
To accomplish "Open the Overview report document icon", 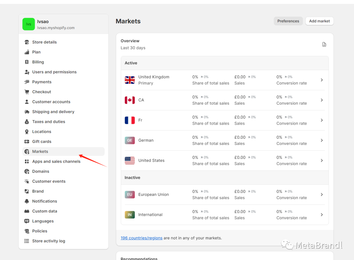I will 324,44.
